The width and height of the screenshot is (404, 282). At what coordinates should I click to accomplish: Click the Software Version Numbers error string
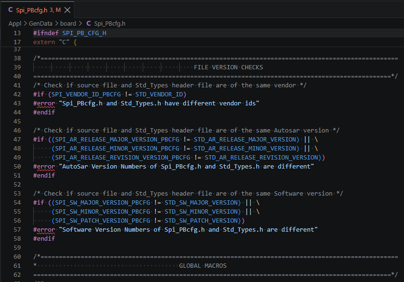(x=188, y=230)
